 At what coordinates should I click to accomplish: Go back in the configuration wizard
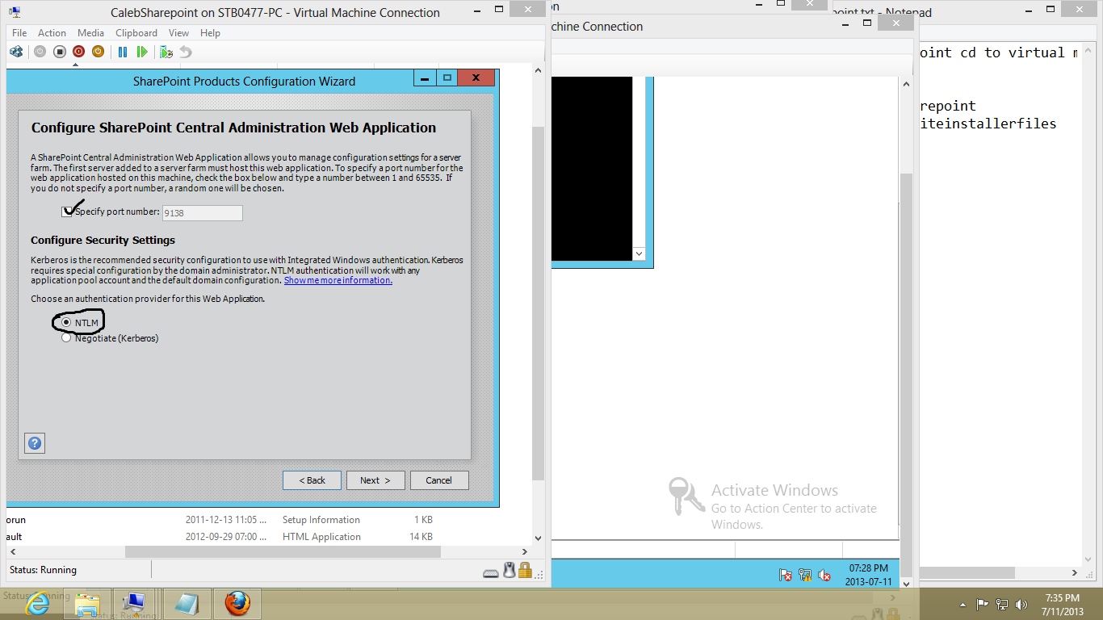tap(312, 480)
